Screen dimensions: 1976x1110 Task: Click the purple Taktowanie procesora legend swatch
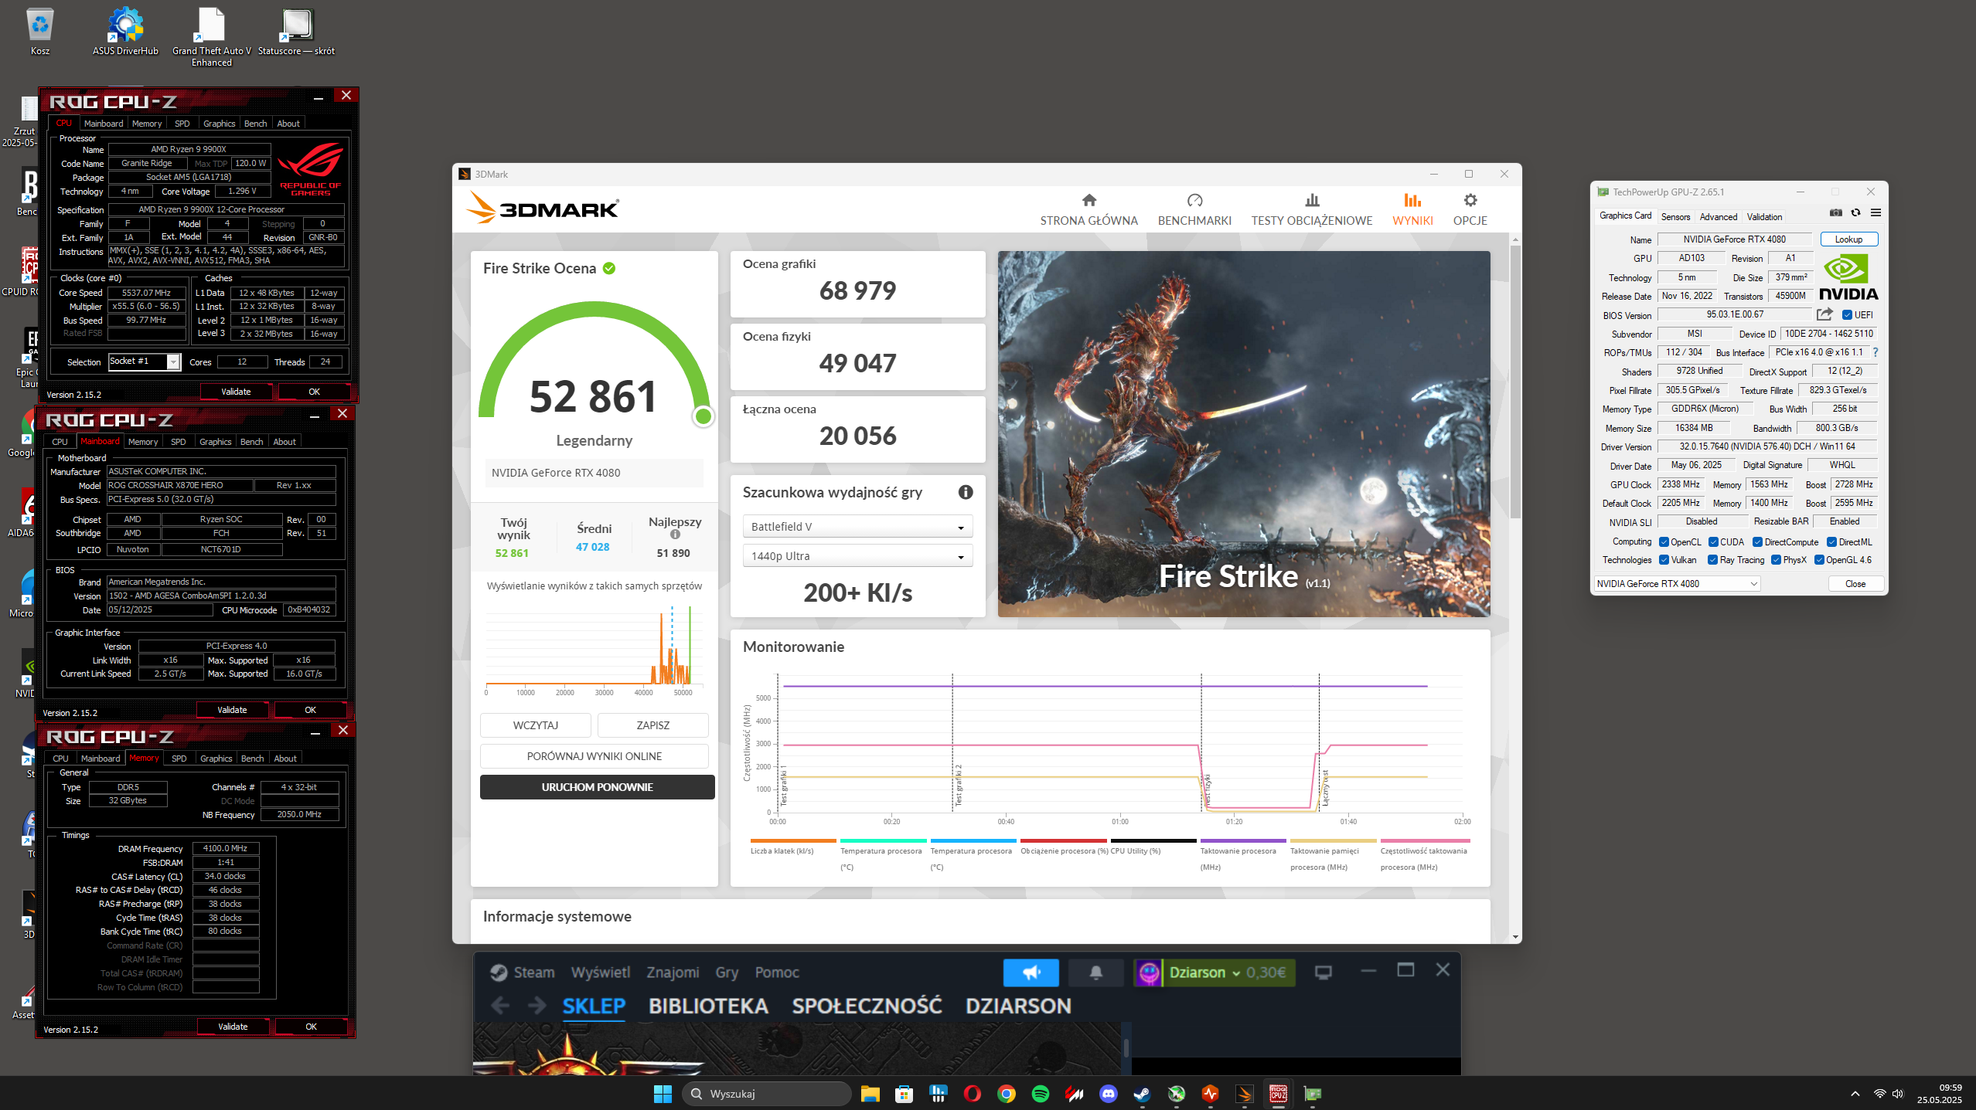[x=1243, y=841]
